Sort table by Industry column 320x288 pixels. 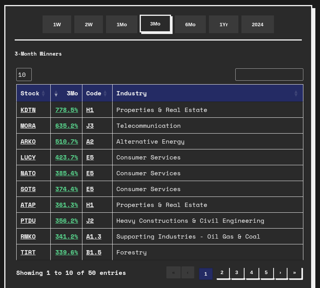pos(207,93)
